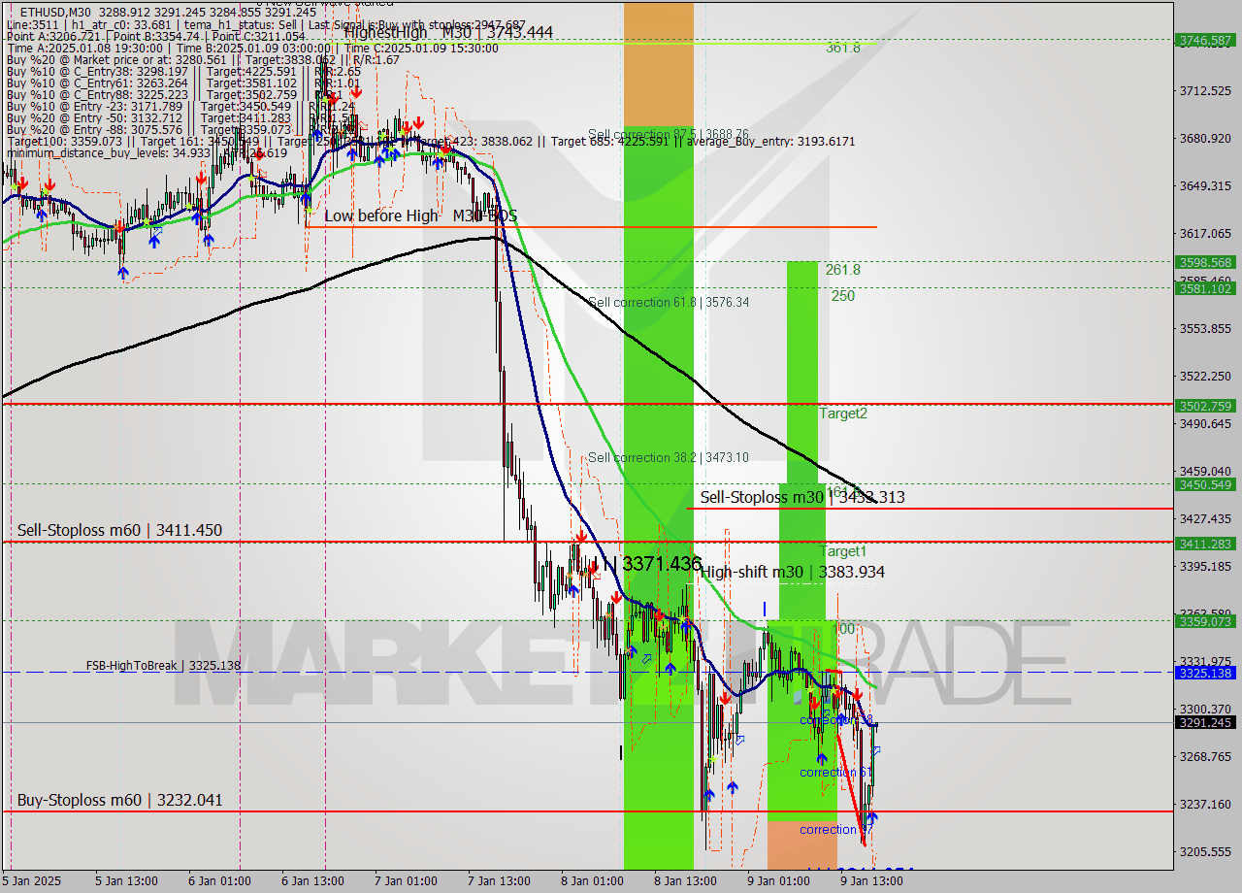This screenshot has width=1242, height=893.
Task: Click the correction 61 blue label
Action: (x=835, y=772)
